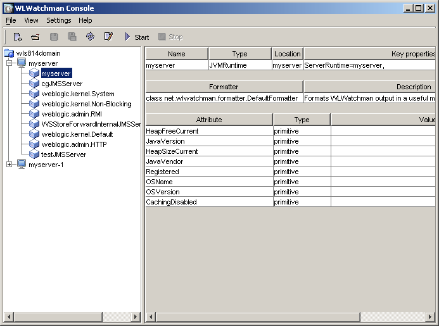Collapse the myserver tree node
439x326 pixels.
click(x=10, y=63)
